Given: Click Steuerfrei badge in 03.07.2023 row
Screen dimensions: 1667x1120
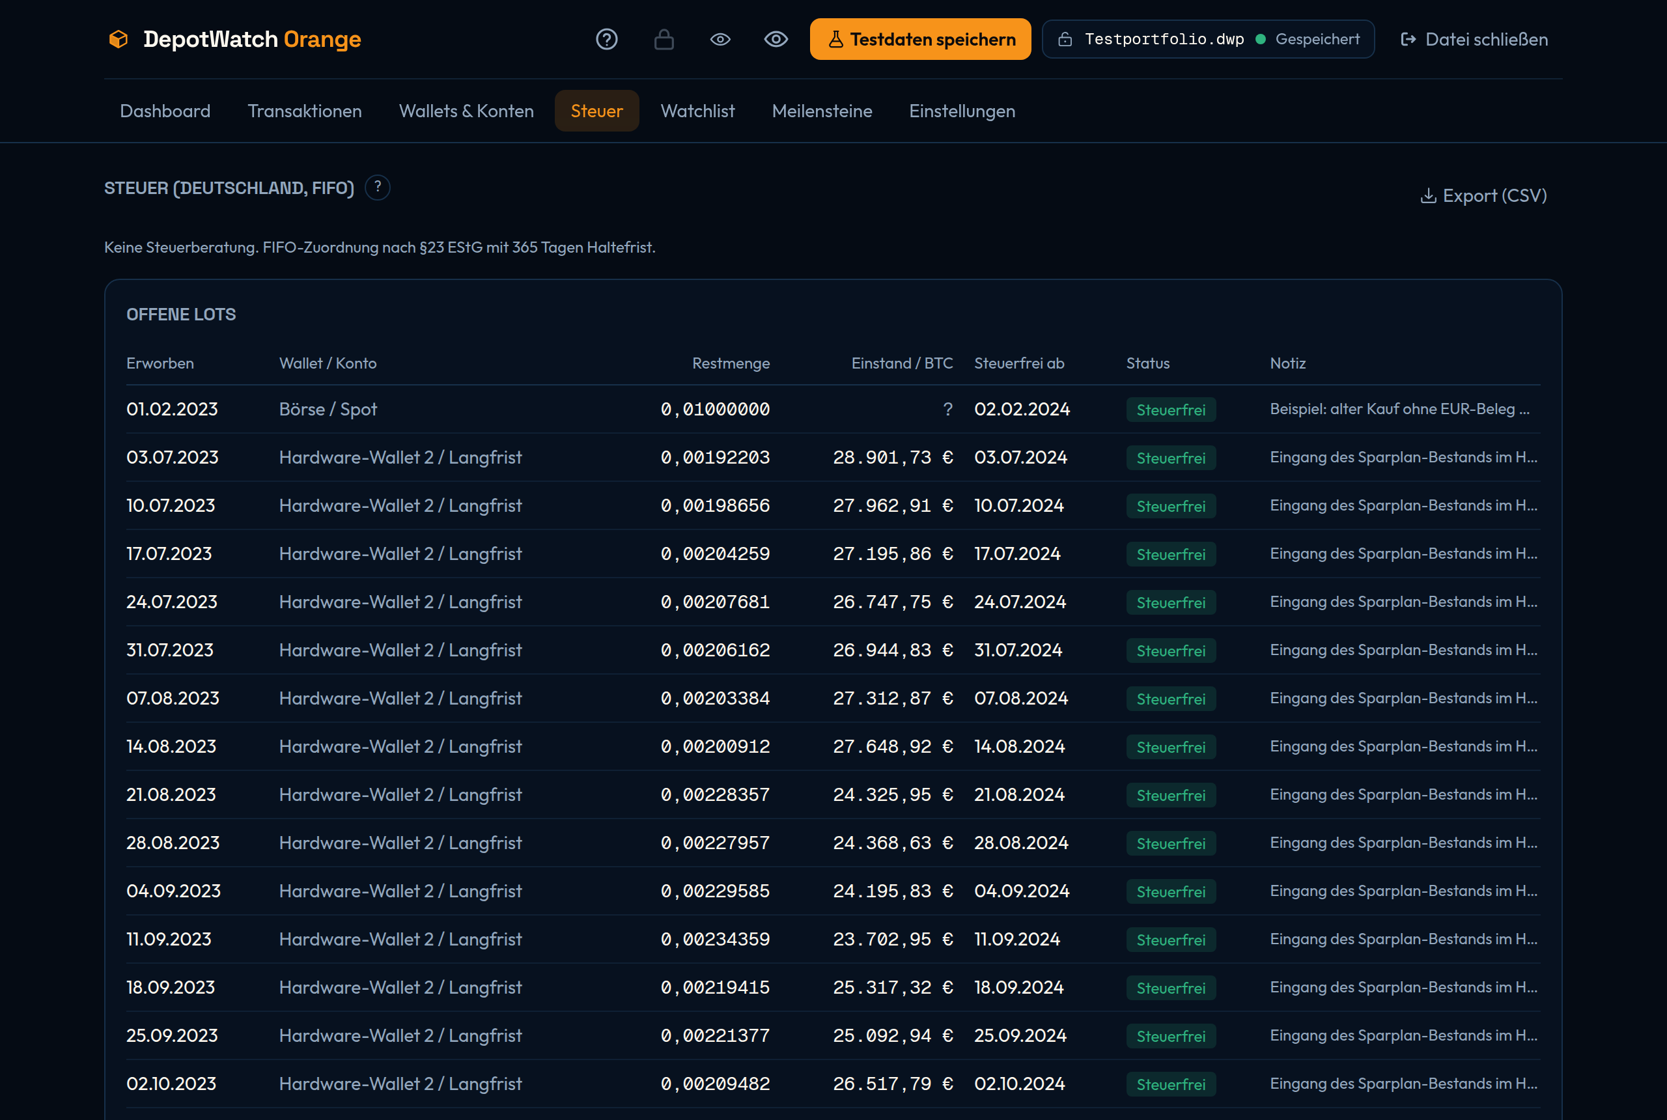Looking at the screenshot, I should [1171, 458].
